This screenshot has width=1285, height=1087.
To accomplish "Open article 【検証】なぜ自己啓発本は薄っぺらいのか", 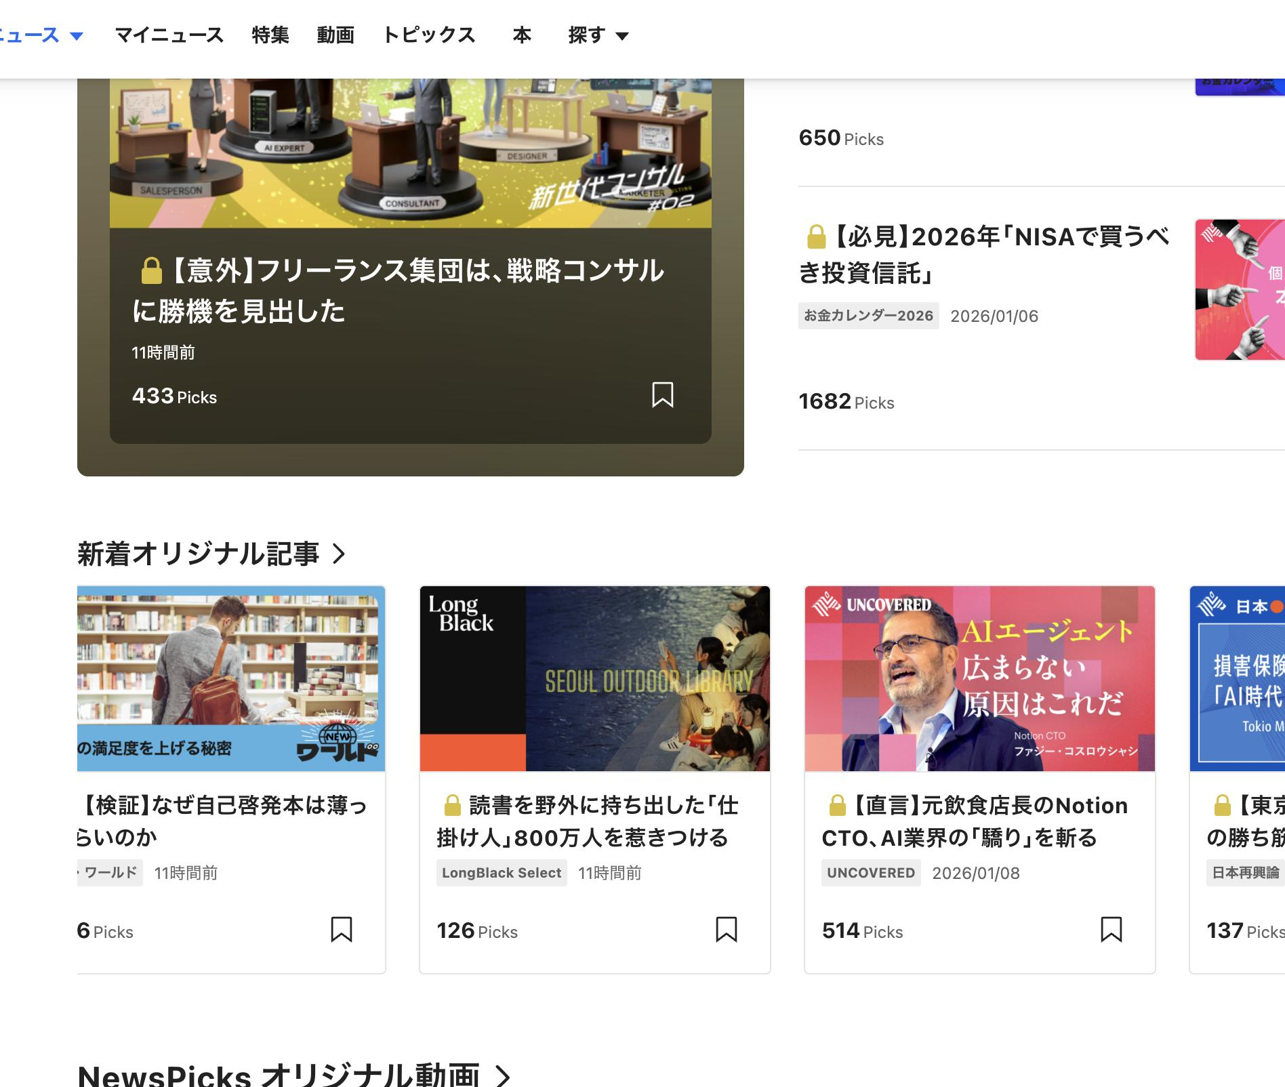I will pyautogui.click(x=222, y=821).
